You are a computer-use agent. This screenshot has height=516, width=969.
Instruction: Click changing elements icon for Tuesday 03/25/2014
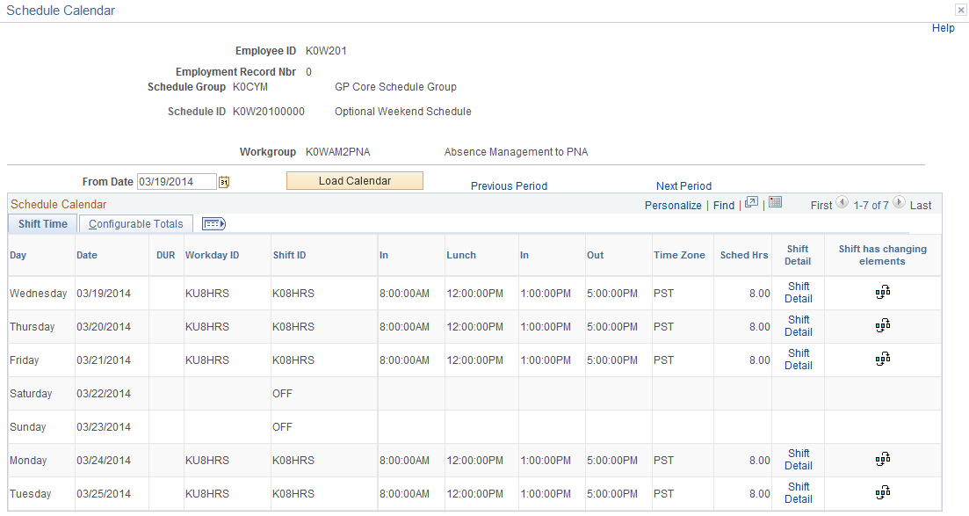pyautogui.click(x=883, y=492)
